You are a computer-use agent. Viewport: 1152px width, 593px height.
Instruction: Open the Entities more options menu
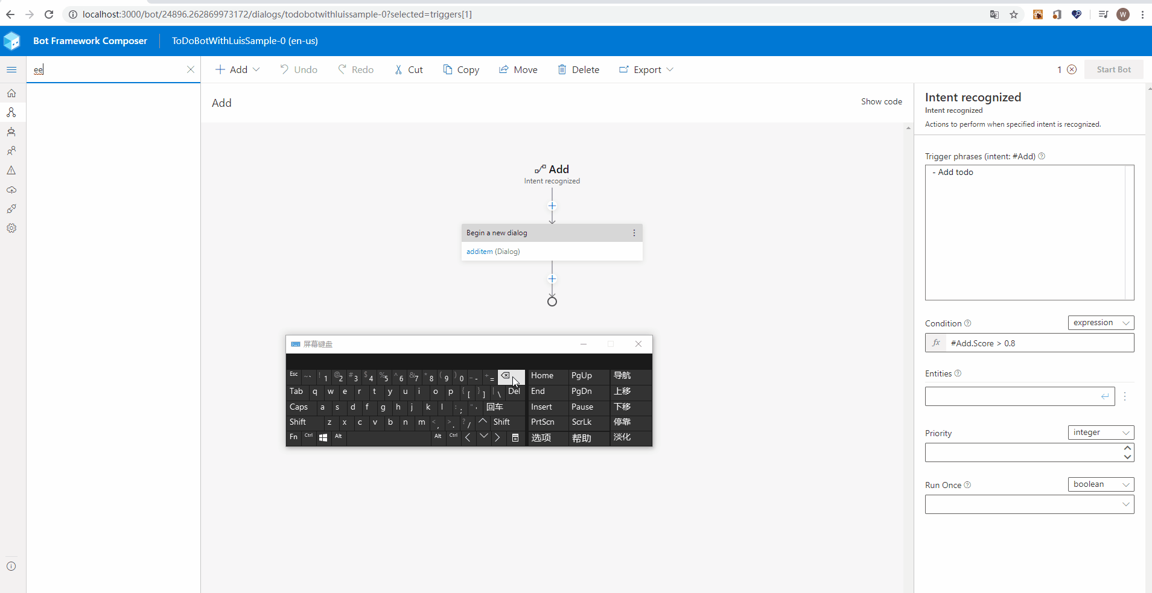(1125, 396)
